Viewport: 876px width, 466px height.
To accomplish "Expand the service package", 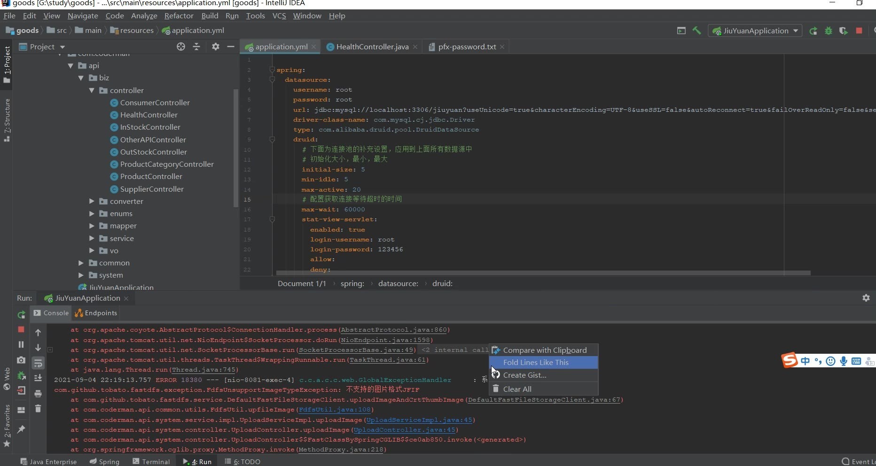I will point(92,238).
